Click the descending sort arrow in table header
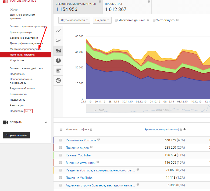 (x=184, y=129)
